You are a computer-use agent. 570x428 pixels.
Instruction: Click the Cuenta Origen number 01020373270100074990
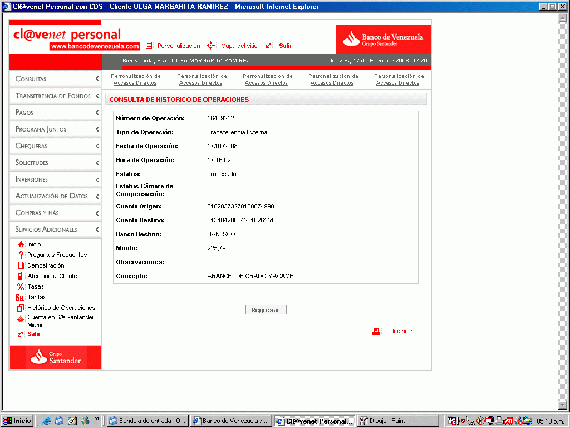pyautogui.click(x=240, y=206)
